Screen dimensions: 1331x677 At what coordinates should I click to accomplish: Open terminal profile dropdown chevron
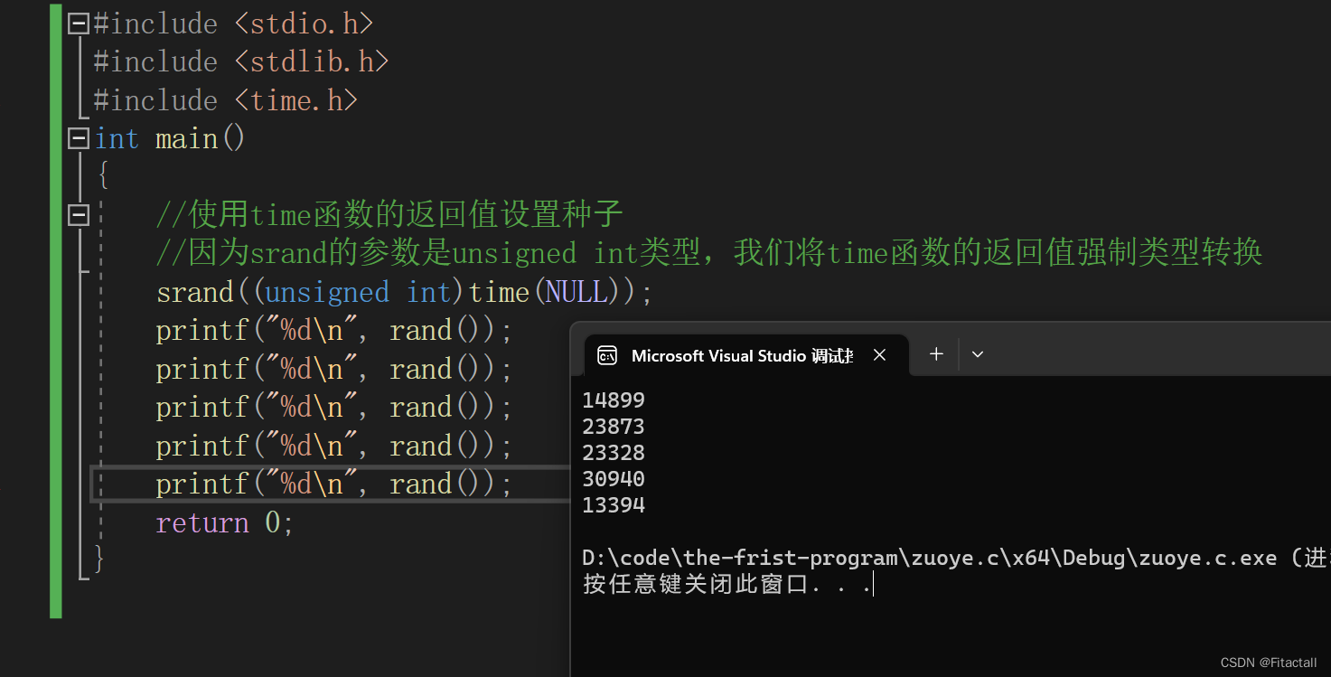pos(977,354)
